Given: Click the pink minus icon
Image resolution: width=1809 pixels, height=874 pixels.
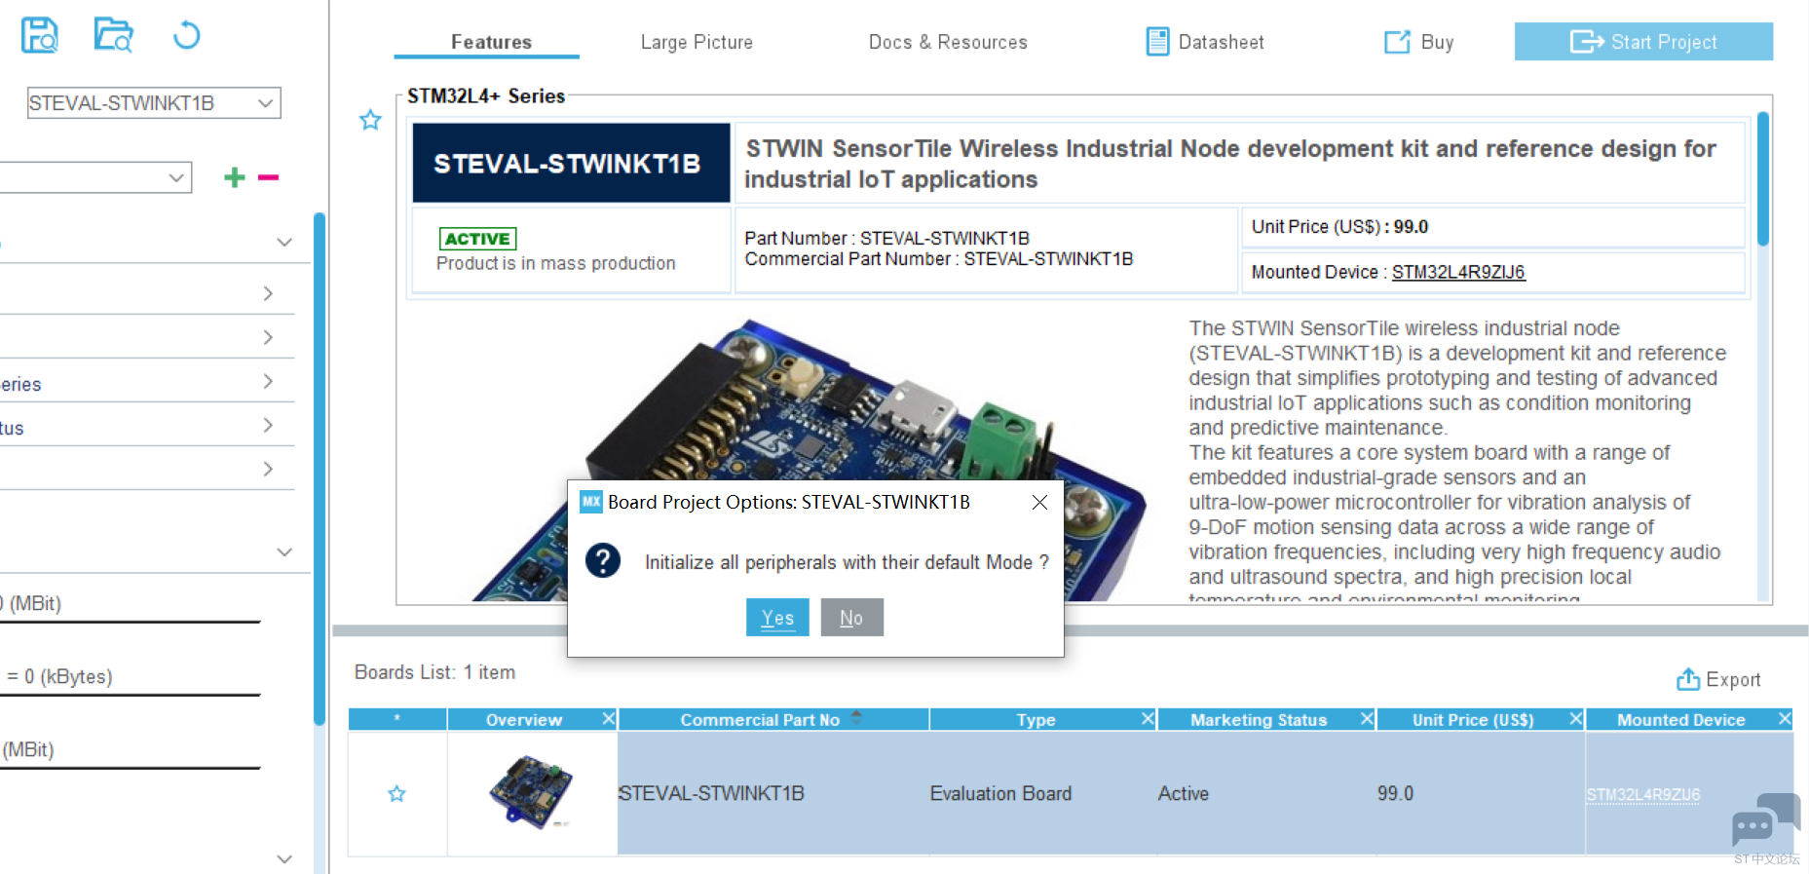Looking at the screenshot, I should (x=268, y=177).
